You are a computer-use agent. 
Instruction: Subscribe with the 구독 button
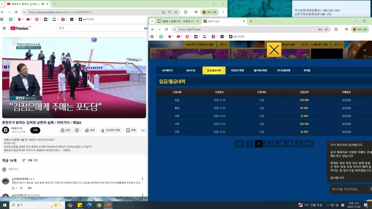tap(35, 130)
